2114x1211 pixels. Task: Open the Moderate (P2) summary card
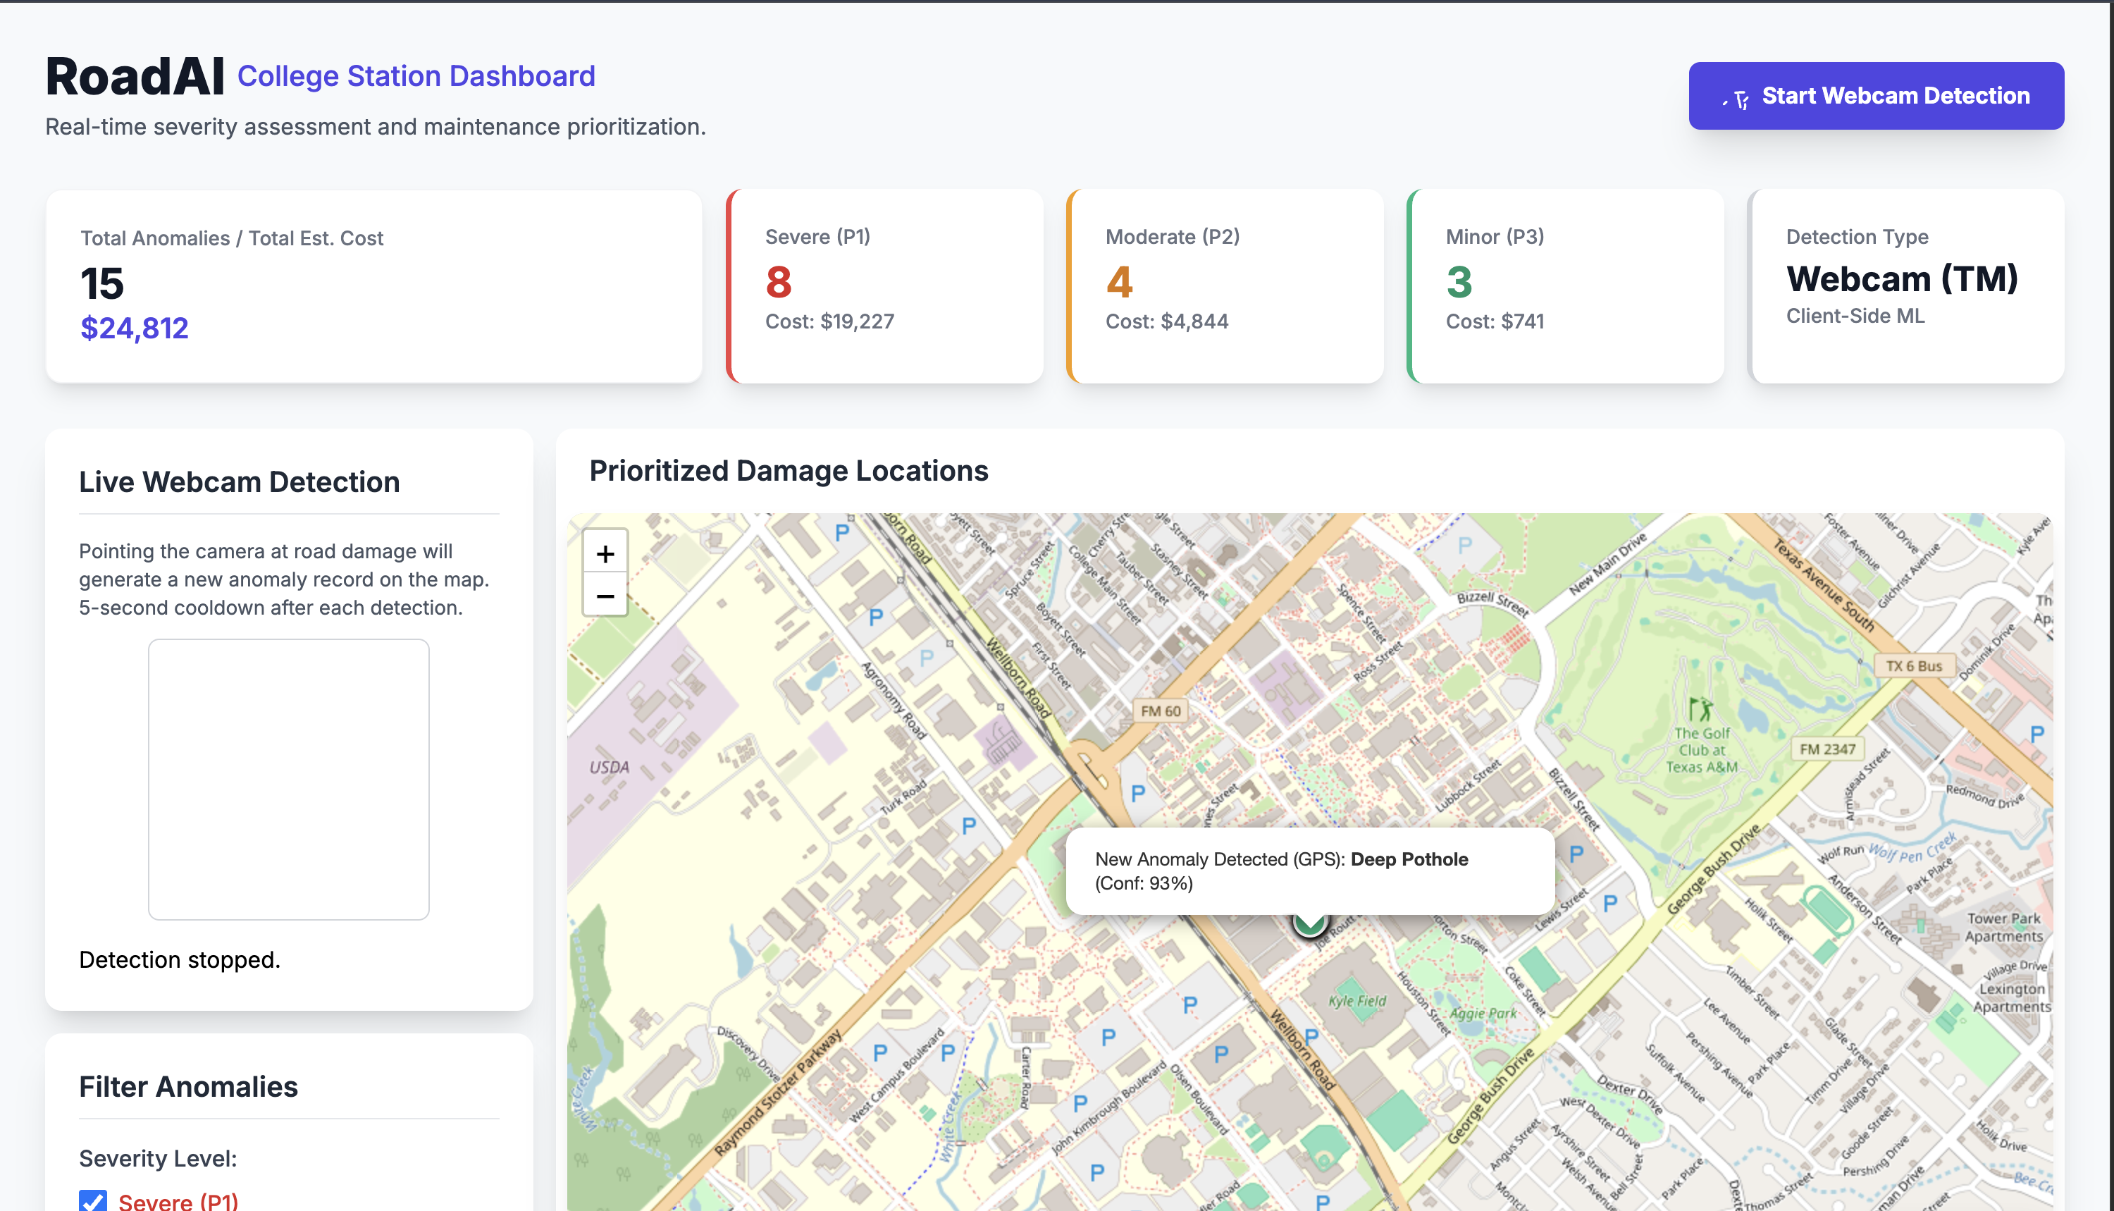click(1225, 285)
